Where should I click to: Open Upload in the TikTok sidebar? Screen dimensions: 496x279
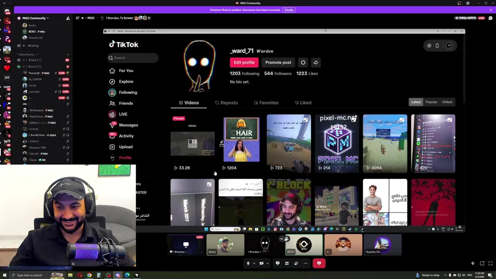click(x=121, y=147)
